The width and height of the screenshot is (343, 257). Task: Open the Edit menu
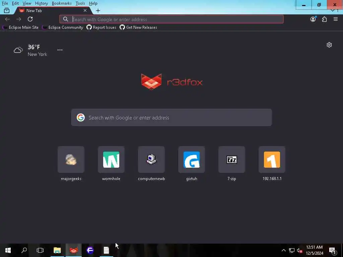pyautogui.click(x=15, y=3)
